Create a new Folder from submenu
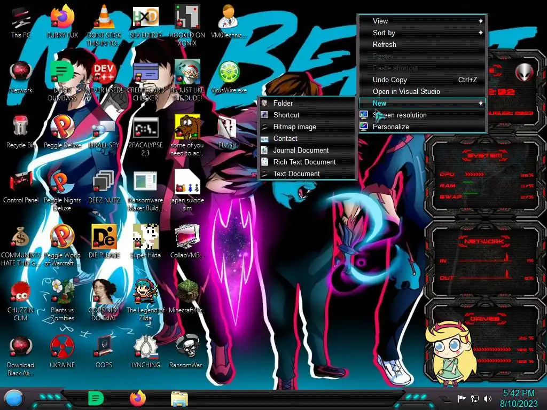547x410 pixels. pos(307,103)
